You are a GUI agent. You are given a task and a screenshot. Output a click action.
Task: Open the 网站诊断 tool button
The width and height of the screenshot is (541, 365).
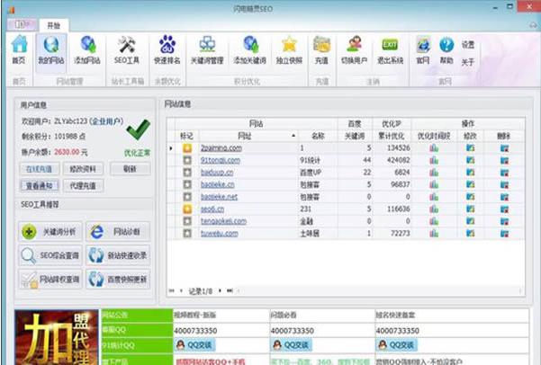(x=118, y=233)
